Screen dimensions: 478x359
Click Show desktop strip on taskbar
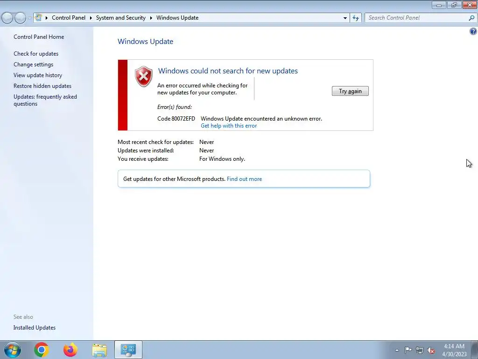(x=474, y=350)
